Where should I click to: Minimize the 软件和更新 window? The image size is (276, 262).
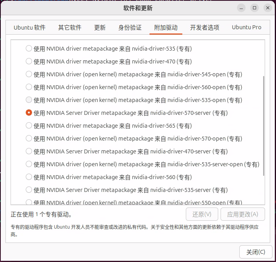[241, 8]
